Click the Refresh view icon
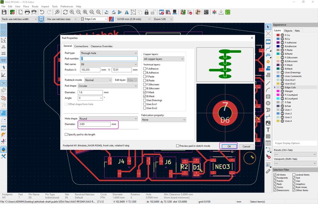 click(x=65, y=12)
